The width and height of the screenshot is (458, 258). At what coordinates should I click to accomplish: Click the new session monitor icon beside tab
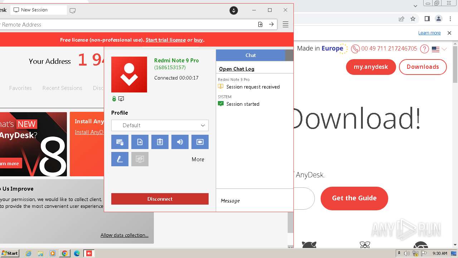tap(73, 11)
